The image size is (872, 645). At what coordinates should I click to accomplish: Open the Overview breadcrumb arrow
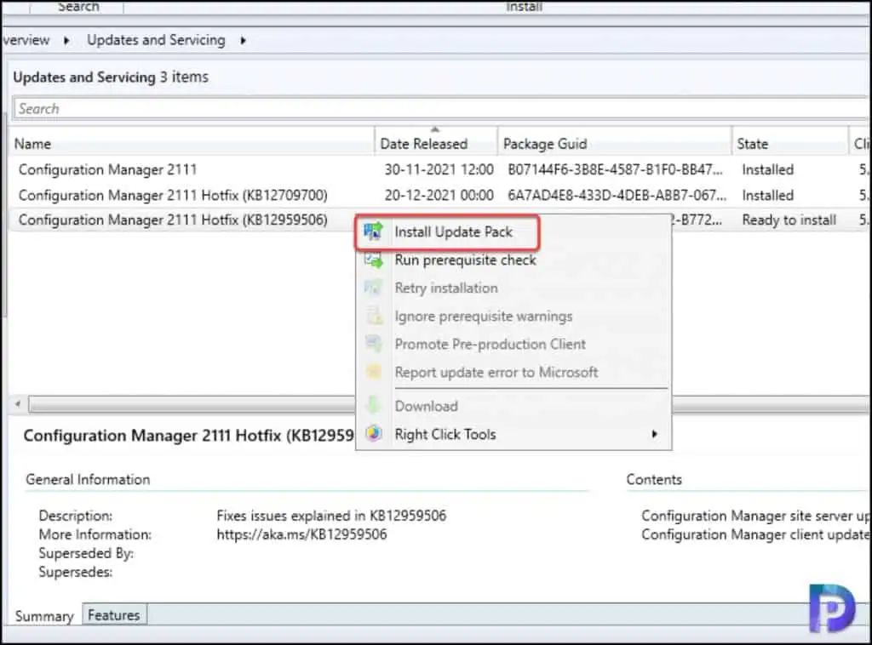coord(66,40)
